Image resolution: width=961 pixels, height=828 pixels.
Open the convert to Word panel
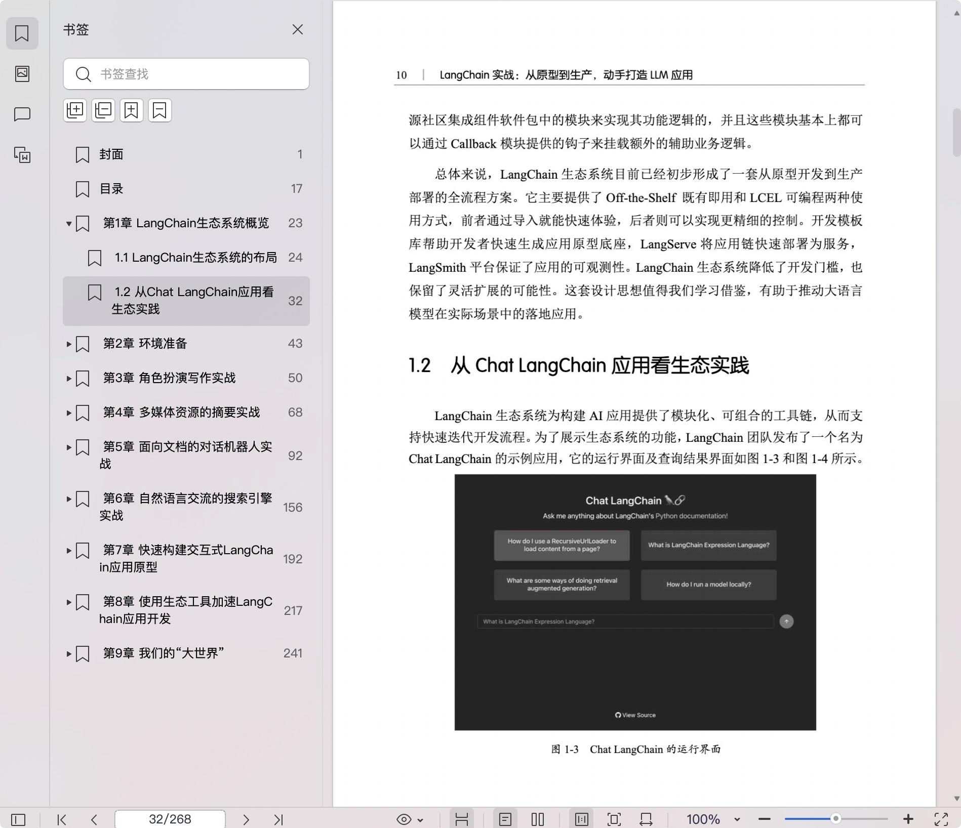[x=22, y=155]
